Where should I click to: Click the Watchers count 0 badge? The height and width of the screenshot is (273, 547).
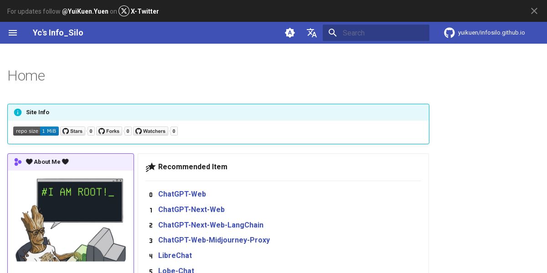(x=174, y=131)
